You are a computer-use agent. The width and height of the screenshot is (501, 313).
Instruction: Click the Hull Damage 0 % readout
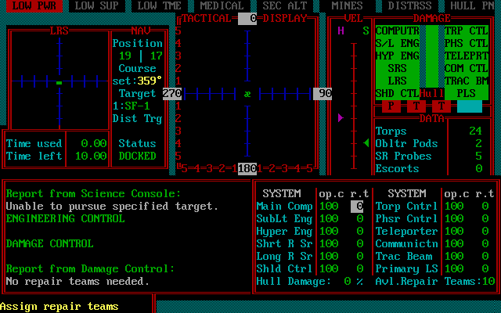310,282
